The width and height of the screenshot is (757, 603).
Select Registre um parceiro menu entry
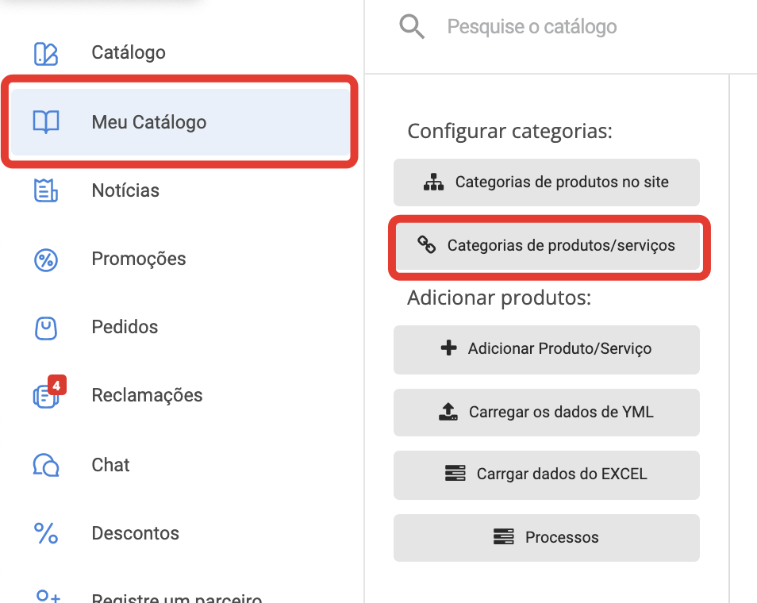(x=176, y=597)
